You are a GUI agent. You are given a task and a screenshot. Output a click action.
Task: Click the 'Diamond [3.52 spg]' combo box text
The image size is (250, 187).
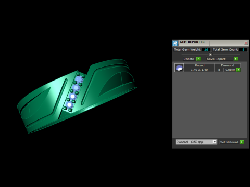click(190, 142)
